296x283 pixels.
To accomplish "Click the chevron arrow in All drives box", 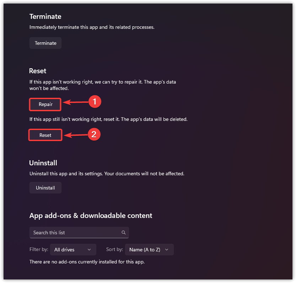I will coord(89,250).
